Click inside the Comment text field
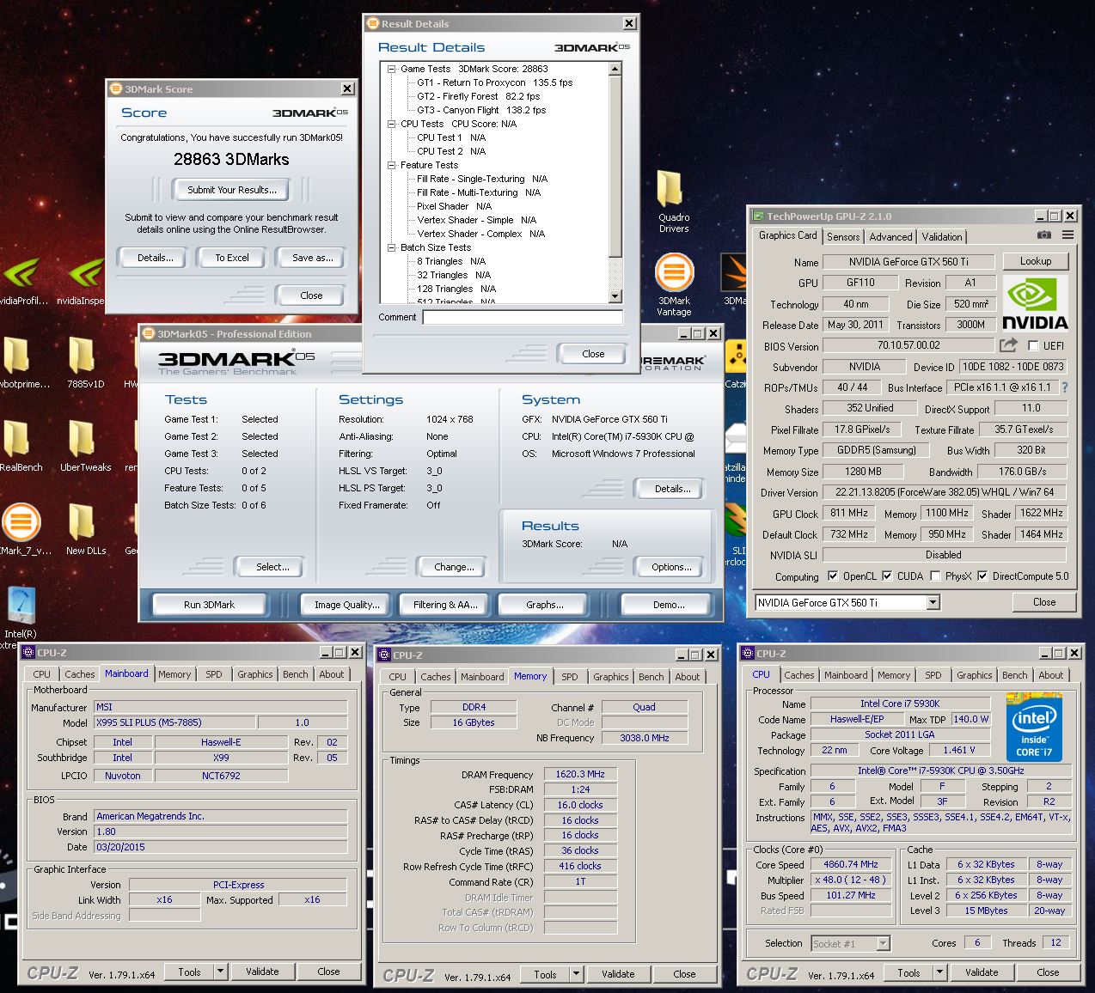Screen dimensions: 1095x993 [x=523, y=317]
